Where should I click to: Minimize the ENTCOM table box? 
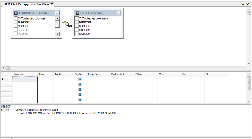point(119,13)
